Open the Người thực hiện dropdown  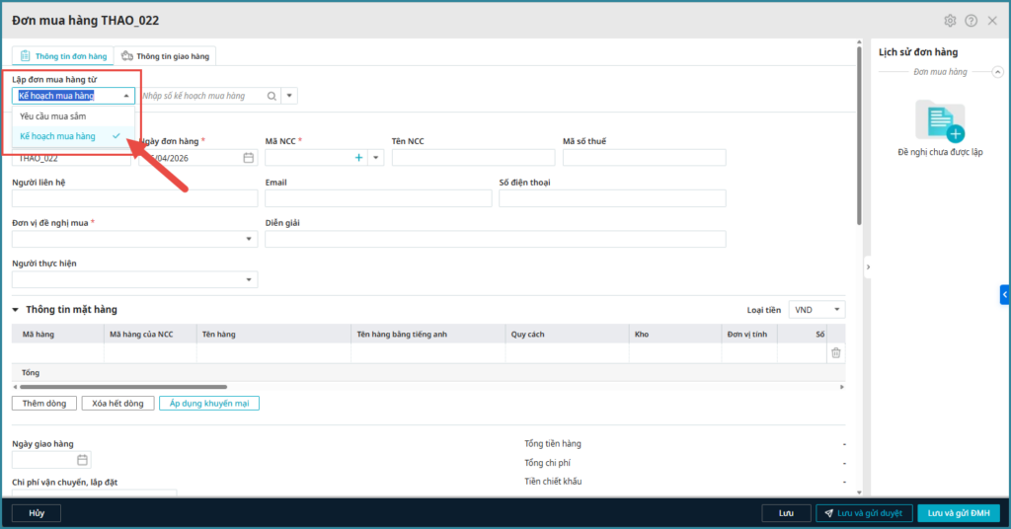249,280
